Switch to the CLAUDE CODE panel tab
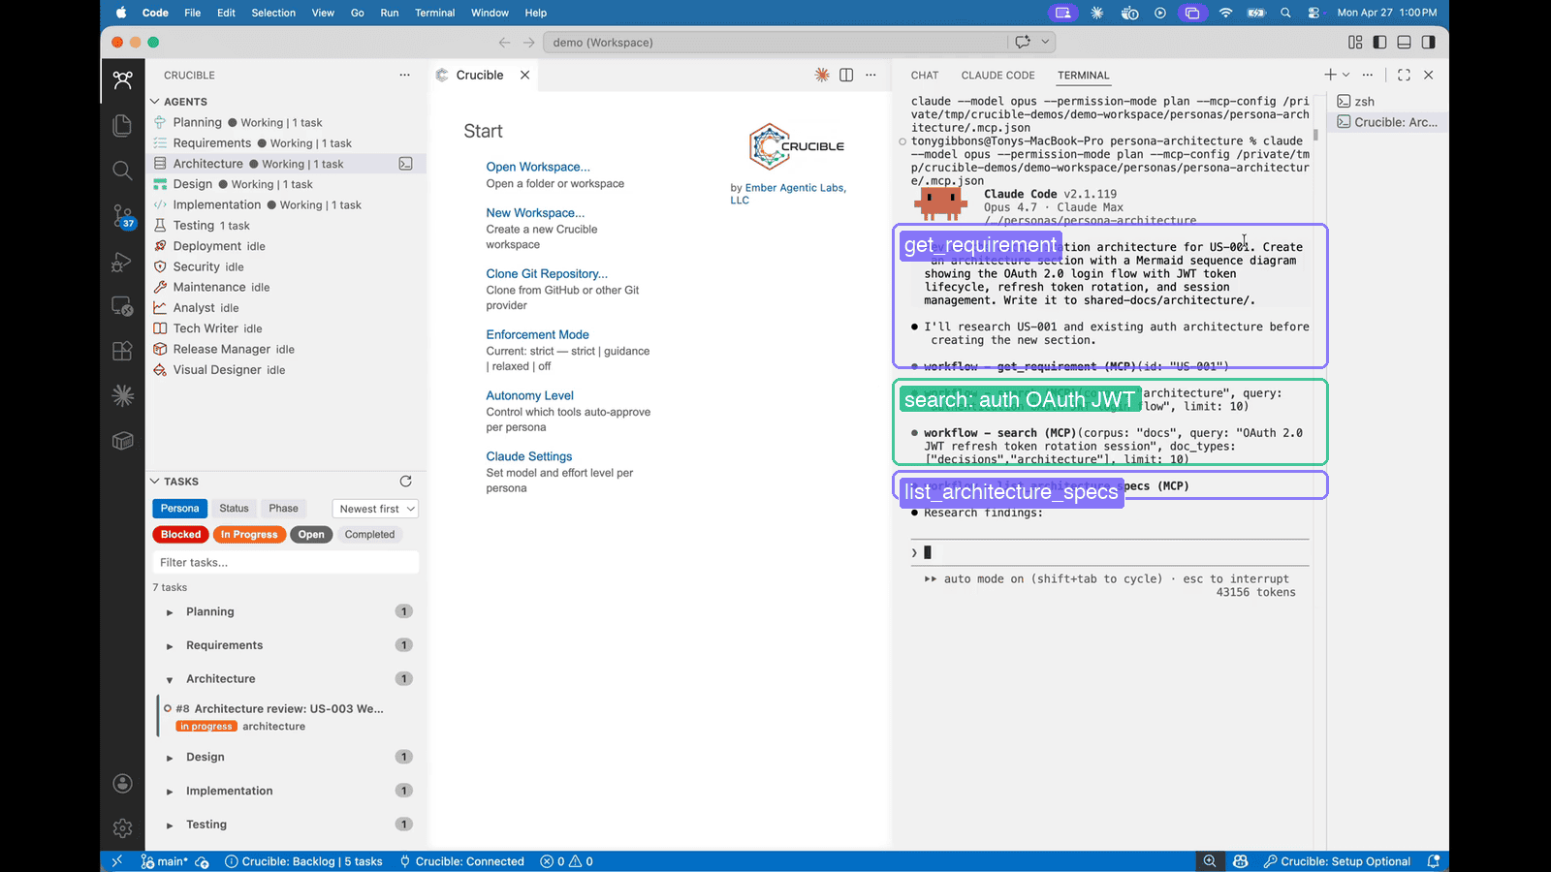This screenshot has width=1551, height=872. click(997, 76)
